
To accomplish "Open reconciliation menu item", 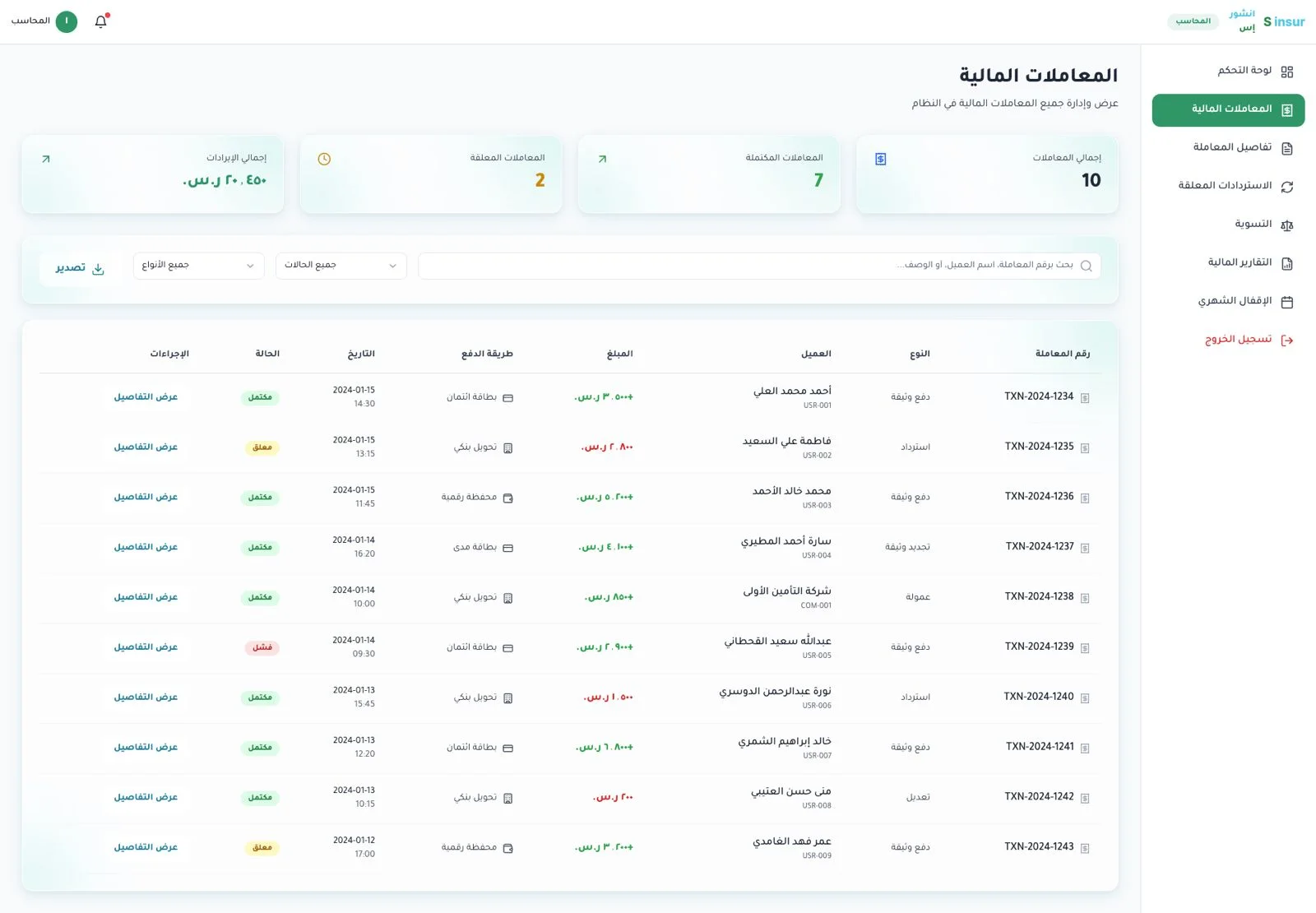I will tap(1228, 225).
